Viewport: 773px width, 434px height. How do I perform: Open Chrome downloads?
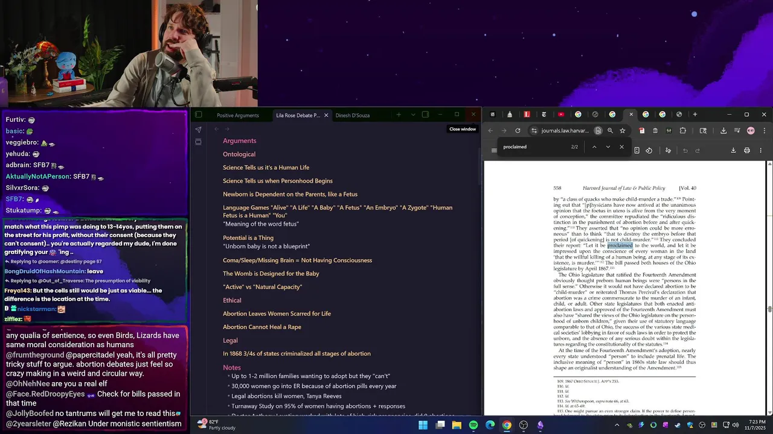[723, 130]
